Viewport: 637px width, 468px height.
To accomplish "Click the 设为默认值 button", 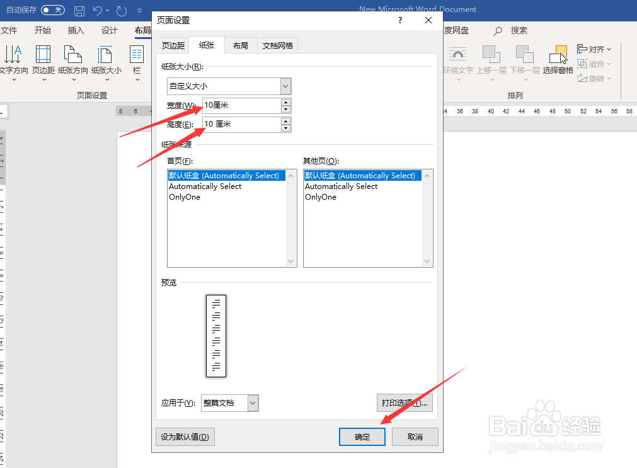I will 185,437.
